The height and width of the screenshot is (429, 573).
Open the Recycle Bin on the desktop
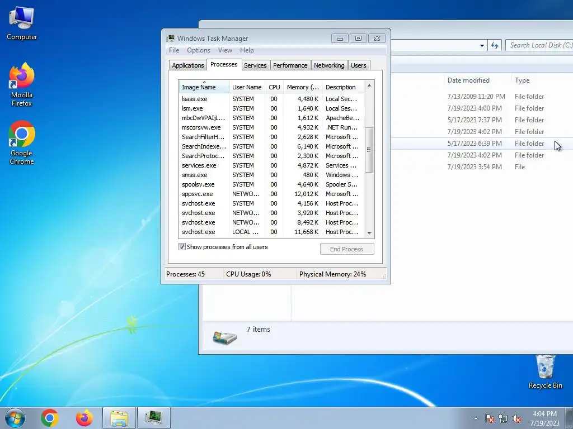click(x=545, y=372)
